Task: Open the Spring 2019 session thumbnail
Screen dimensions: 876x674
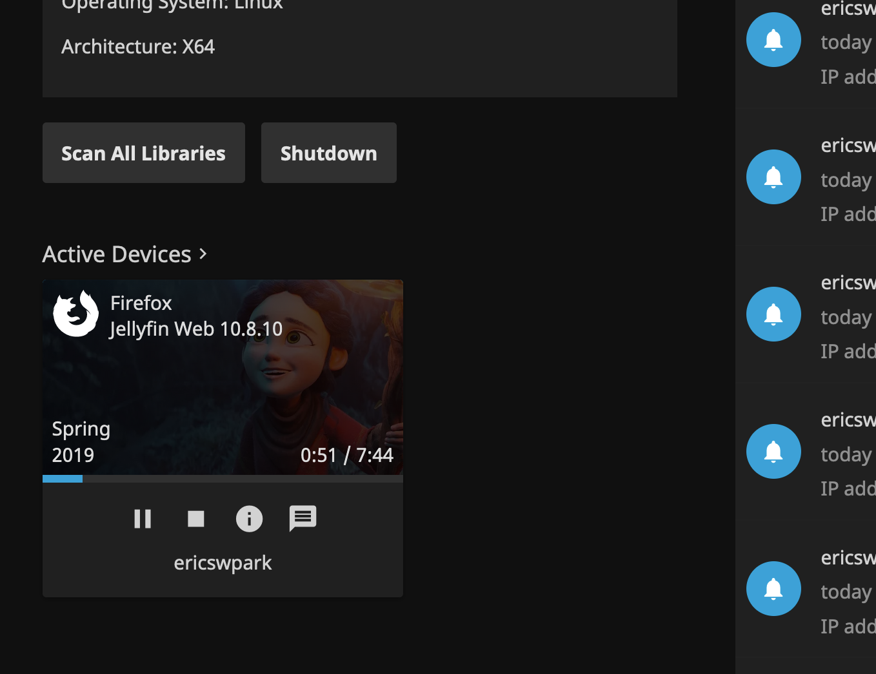Action: click(x=223, y=378)
